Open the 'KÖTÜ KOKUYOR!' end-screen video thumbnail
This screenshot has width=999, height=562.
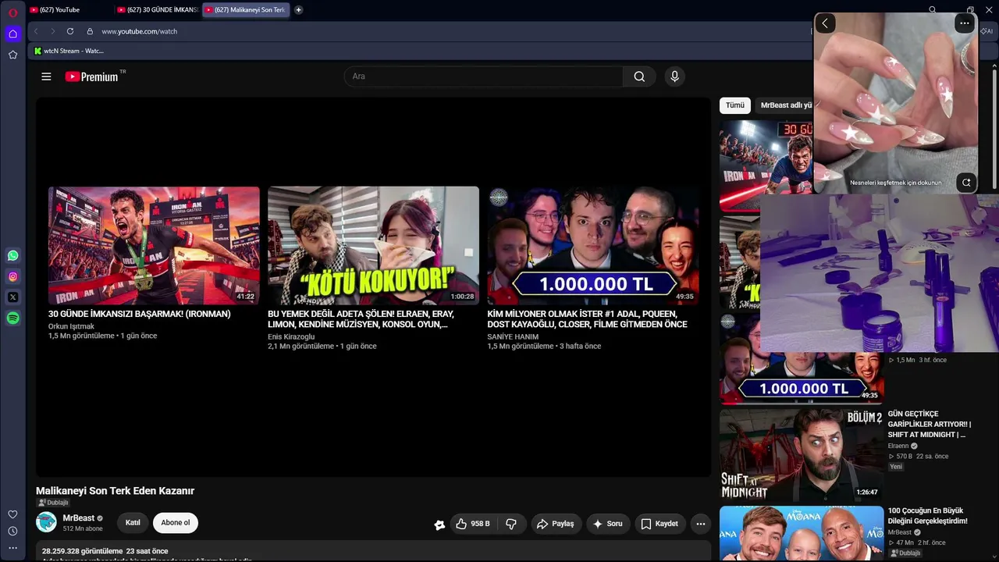(373, 245)
